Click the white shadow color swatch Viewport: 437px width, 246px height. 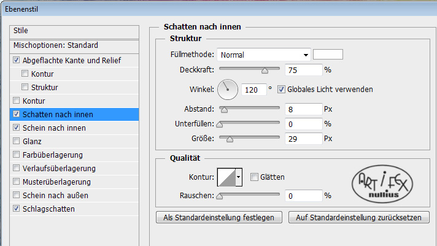pos(328,55)
